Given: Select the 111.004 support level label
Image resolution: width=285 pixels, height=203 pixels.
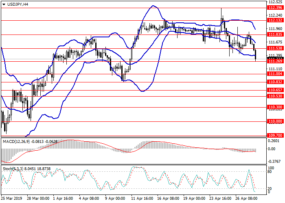Looking at the screenshot, I should click(275, 73).
